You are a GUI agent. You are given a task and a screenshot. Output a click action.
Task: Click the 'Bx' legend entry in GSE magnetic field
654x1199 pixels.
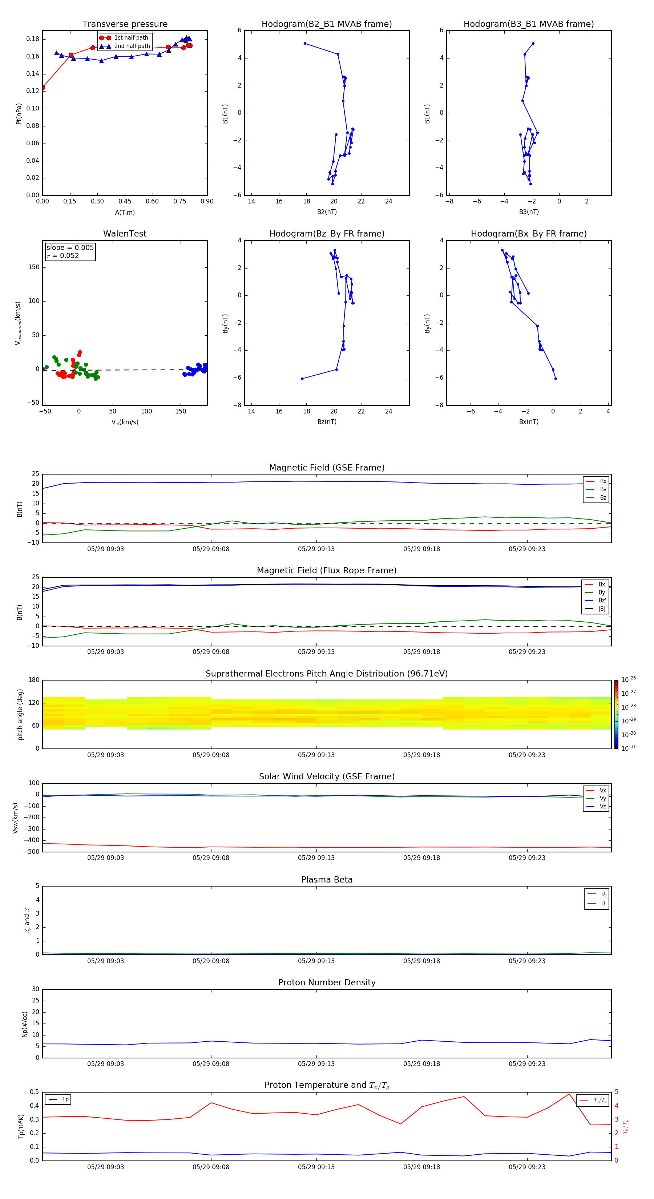pos(596,481)
